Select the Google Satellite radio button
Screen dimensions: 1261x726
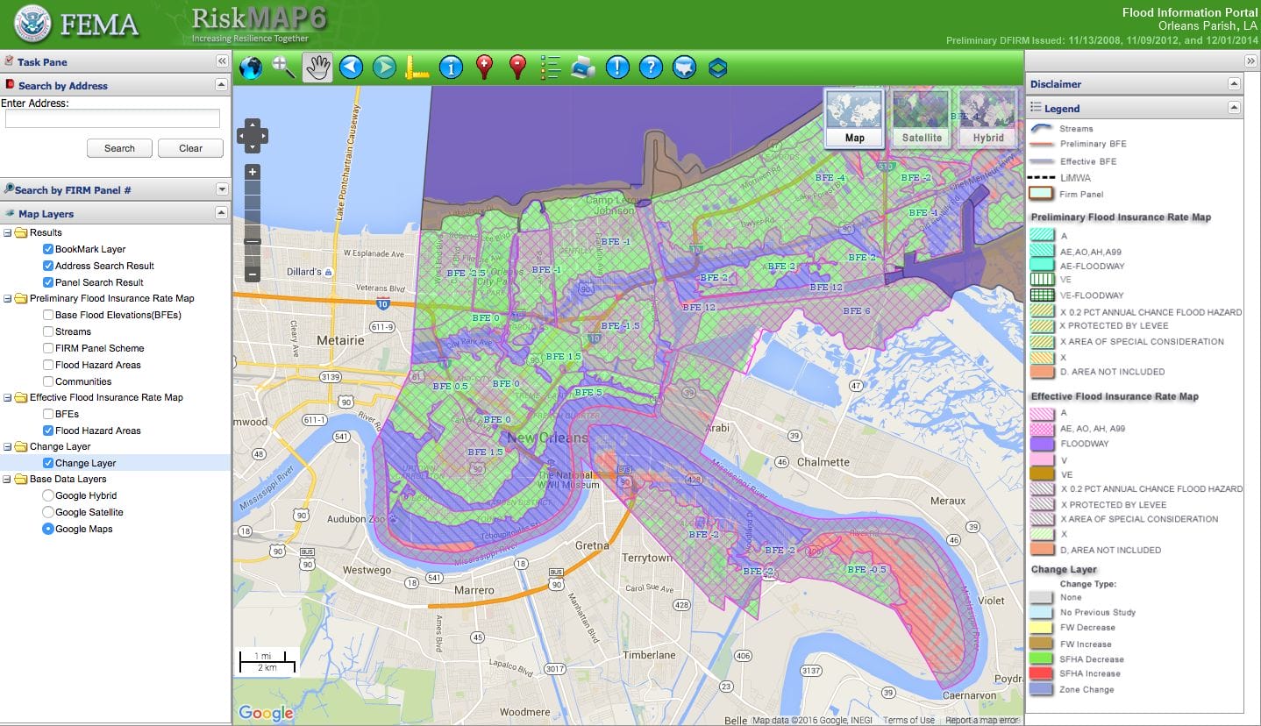point(49,512)
